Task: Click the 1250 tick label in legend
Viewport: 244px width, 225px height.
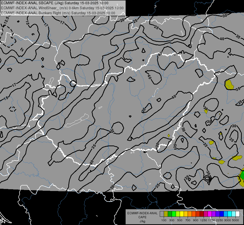Action: (204, 220)
